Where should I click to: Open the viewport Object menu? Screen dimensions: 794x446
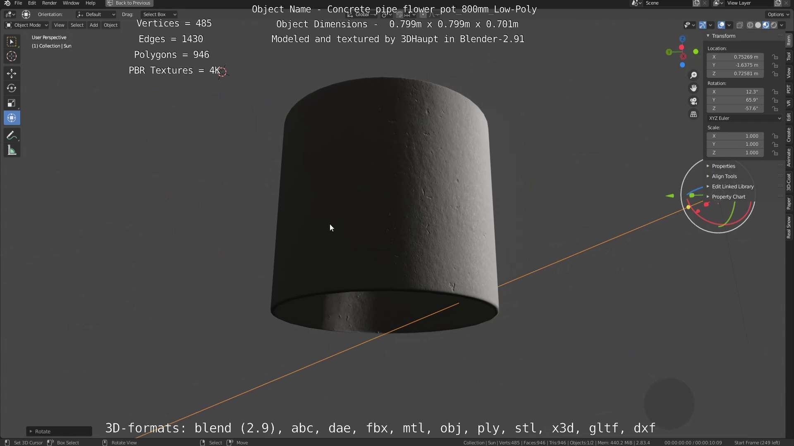coord(110,25)
